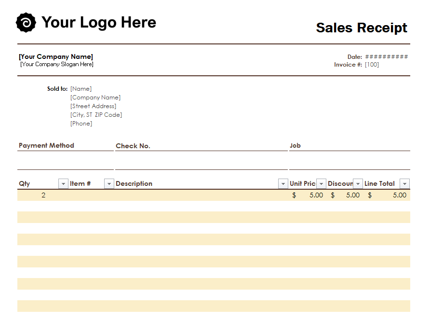Open the Discount column filter dropdown
This screenshot has width=430, height=321.
(358, 184)
